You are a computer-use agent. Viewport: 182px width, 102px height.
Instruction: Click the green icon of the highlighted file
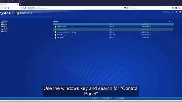55,29
